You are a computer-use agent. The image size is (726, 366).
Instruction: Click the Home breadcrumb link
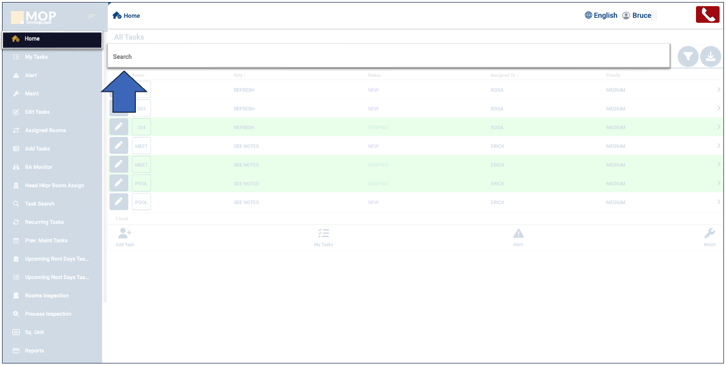coord(127,16)
